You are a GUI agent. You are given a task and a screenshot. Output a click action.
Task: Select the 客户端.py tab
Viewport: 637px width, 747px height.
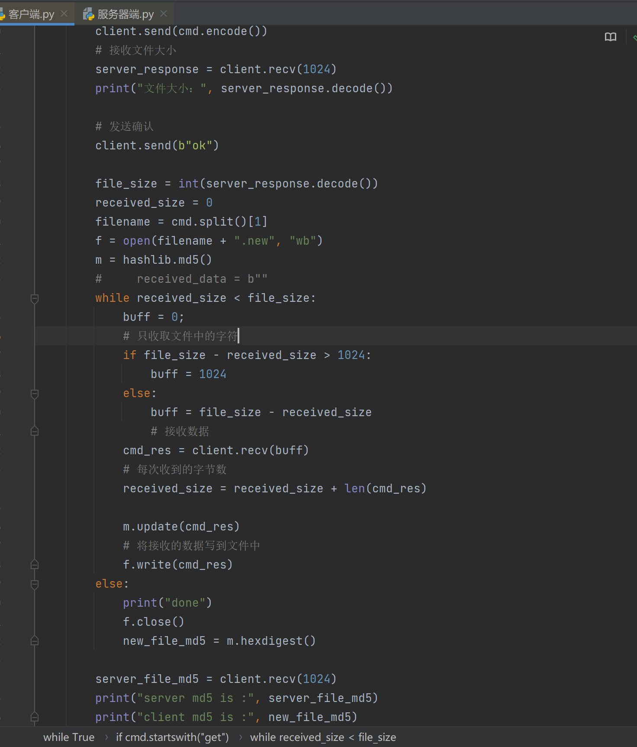click(x=31, y=14)
